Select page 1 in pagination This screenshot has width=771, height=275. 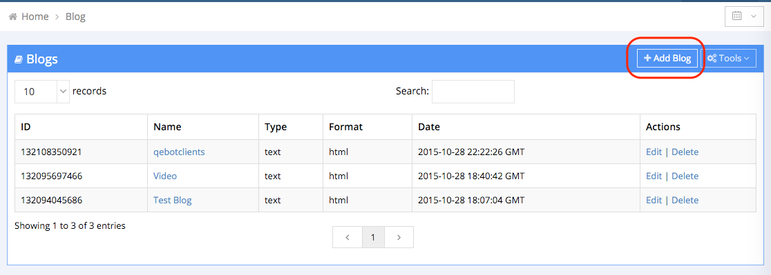point(373,237)
